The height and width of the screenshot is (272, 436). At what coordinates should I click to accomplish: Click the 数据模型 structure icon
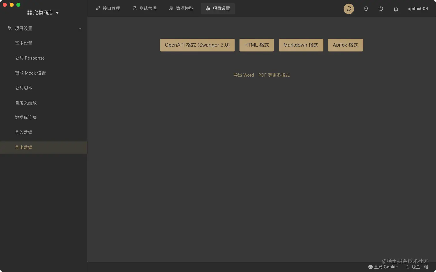click(x=171, y=8)
